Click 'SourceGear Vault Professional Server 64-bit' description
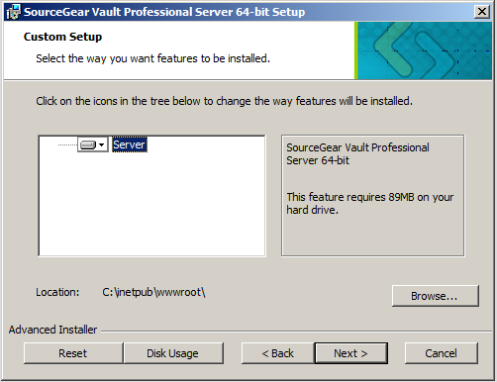The width and height of the screenshot is (497, 382). [x=357, y=154]
